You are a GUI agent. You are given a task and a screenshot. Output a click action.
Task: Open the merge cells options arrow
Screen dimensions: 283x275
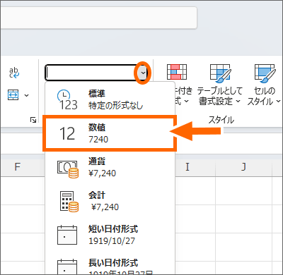(27, 95)
